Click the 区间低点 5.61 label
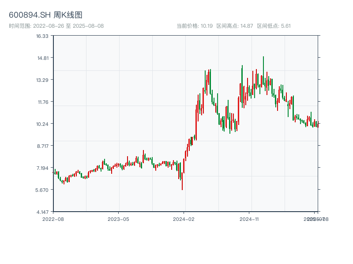Viewport: 353px width, 264px height. click(274, 26)
